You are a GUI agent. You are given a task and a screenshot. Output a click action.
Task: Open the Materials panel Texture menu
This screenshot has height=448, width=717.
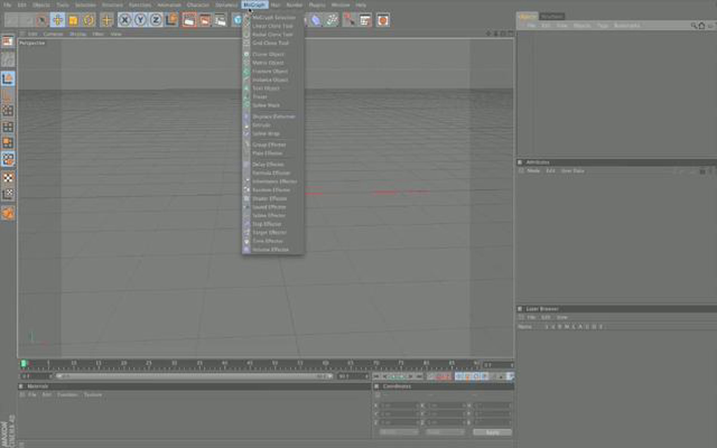coord(93,395)
